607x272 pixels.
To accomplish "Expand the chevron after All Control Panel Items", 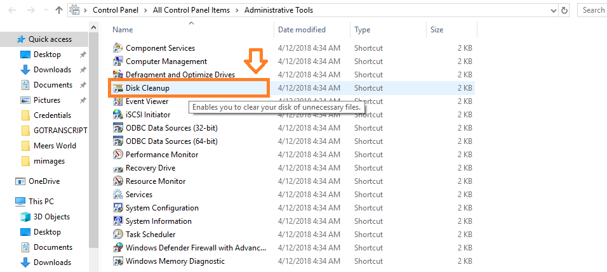I will click(x=237, y=10).
